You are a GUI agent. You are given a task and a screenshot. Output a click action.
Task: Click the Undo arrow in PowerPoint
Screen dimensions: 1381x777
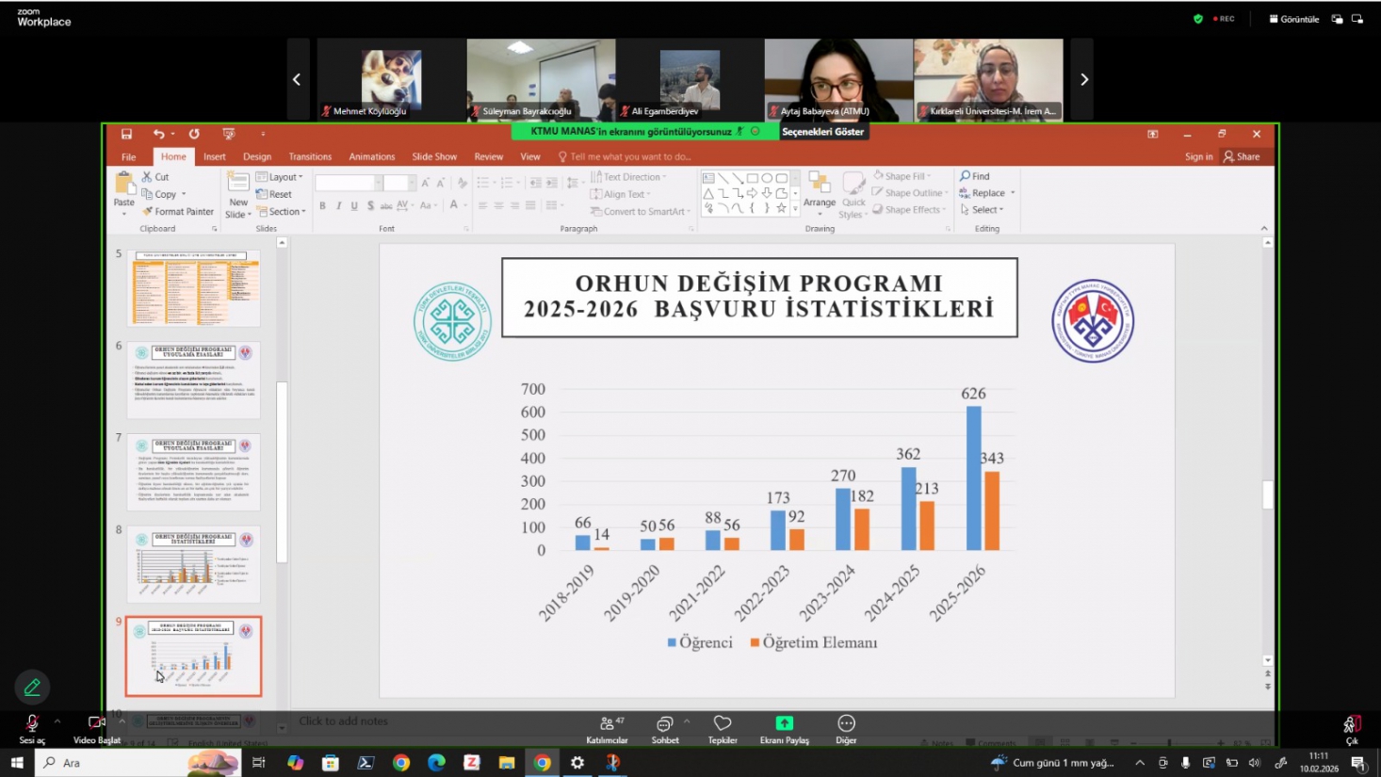[158, 134]
